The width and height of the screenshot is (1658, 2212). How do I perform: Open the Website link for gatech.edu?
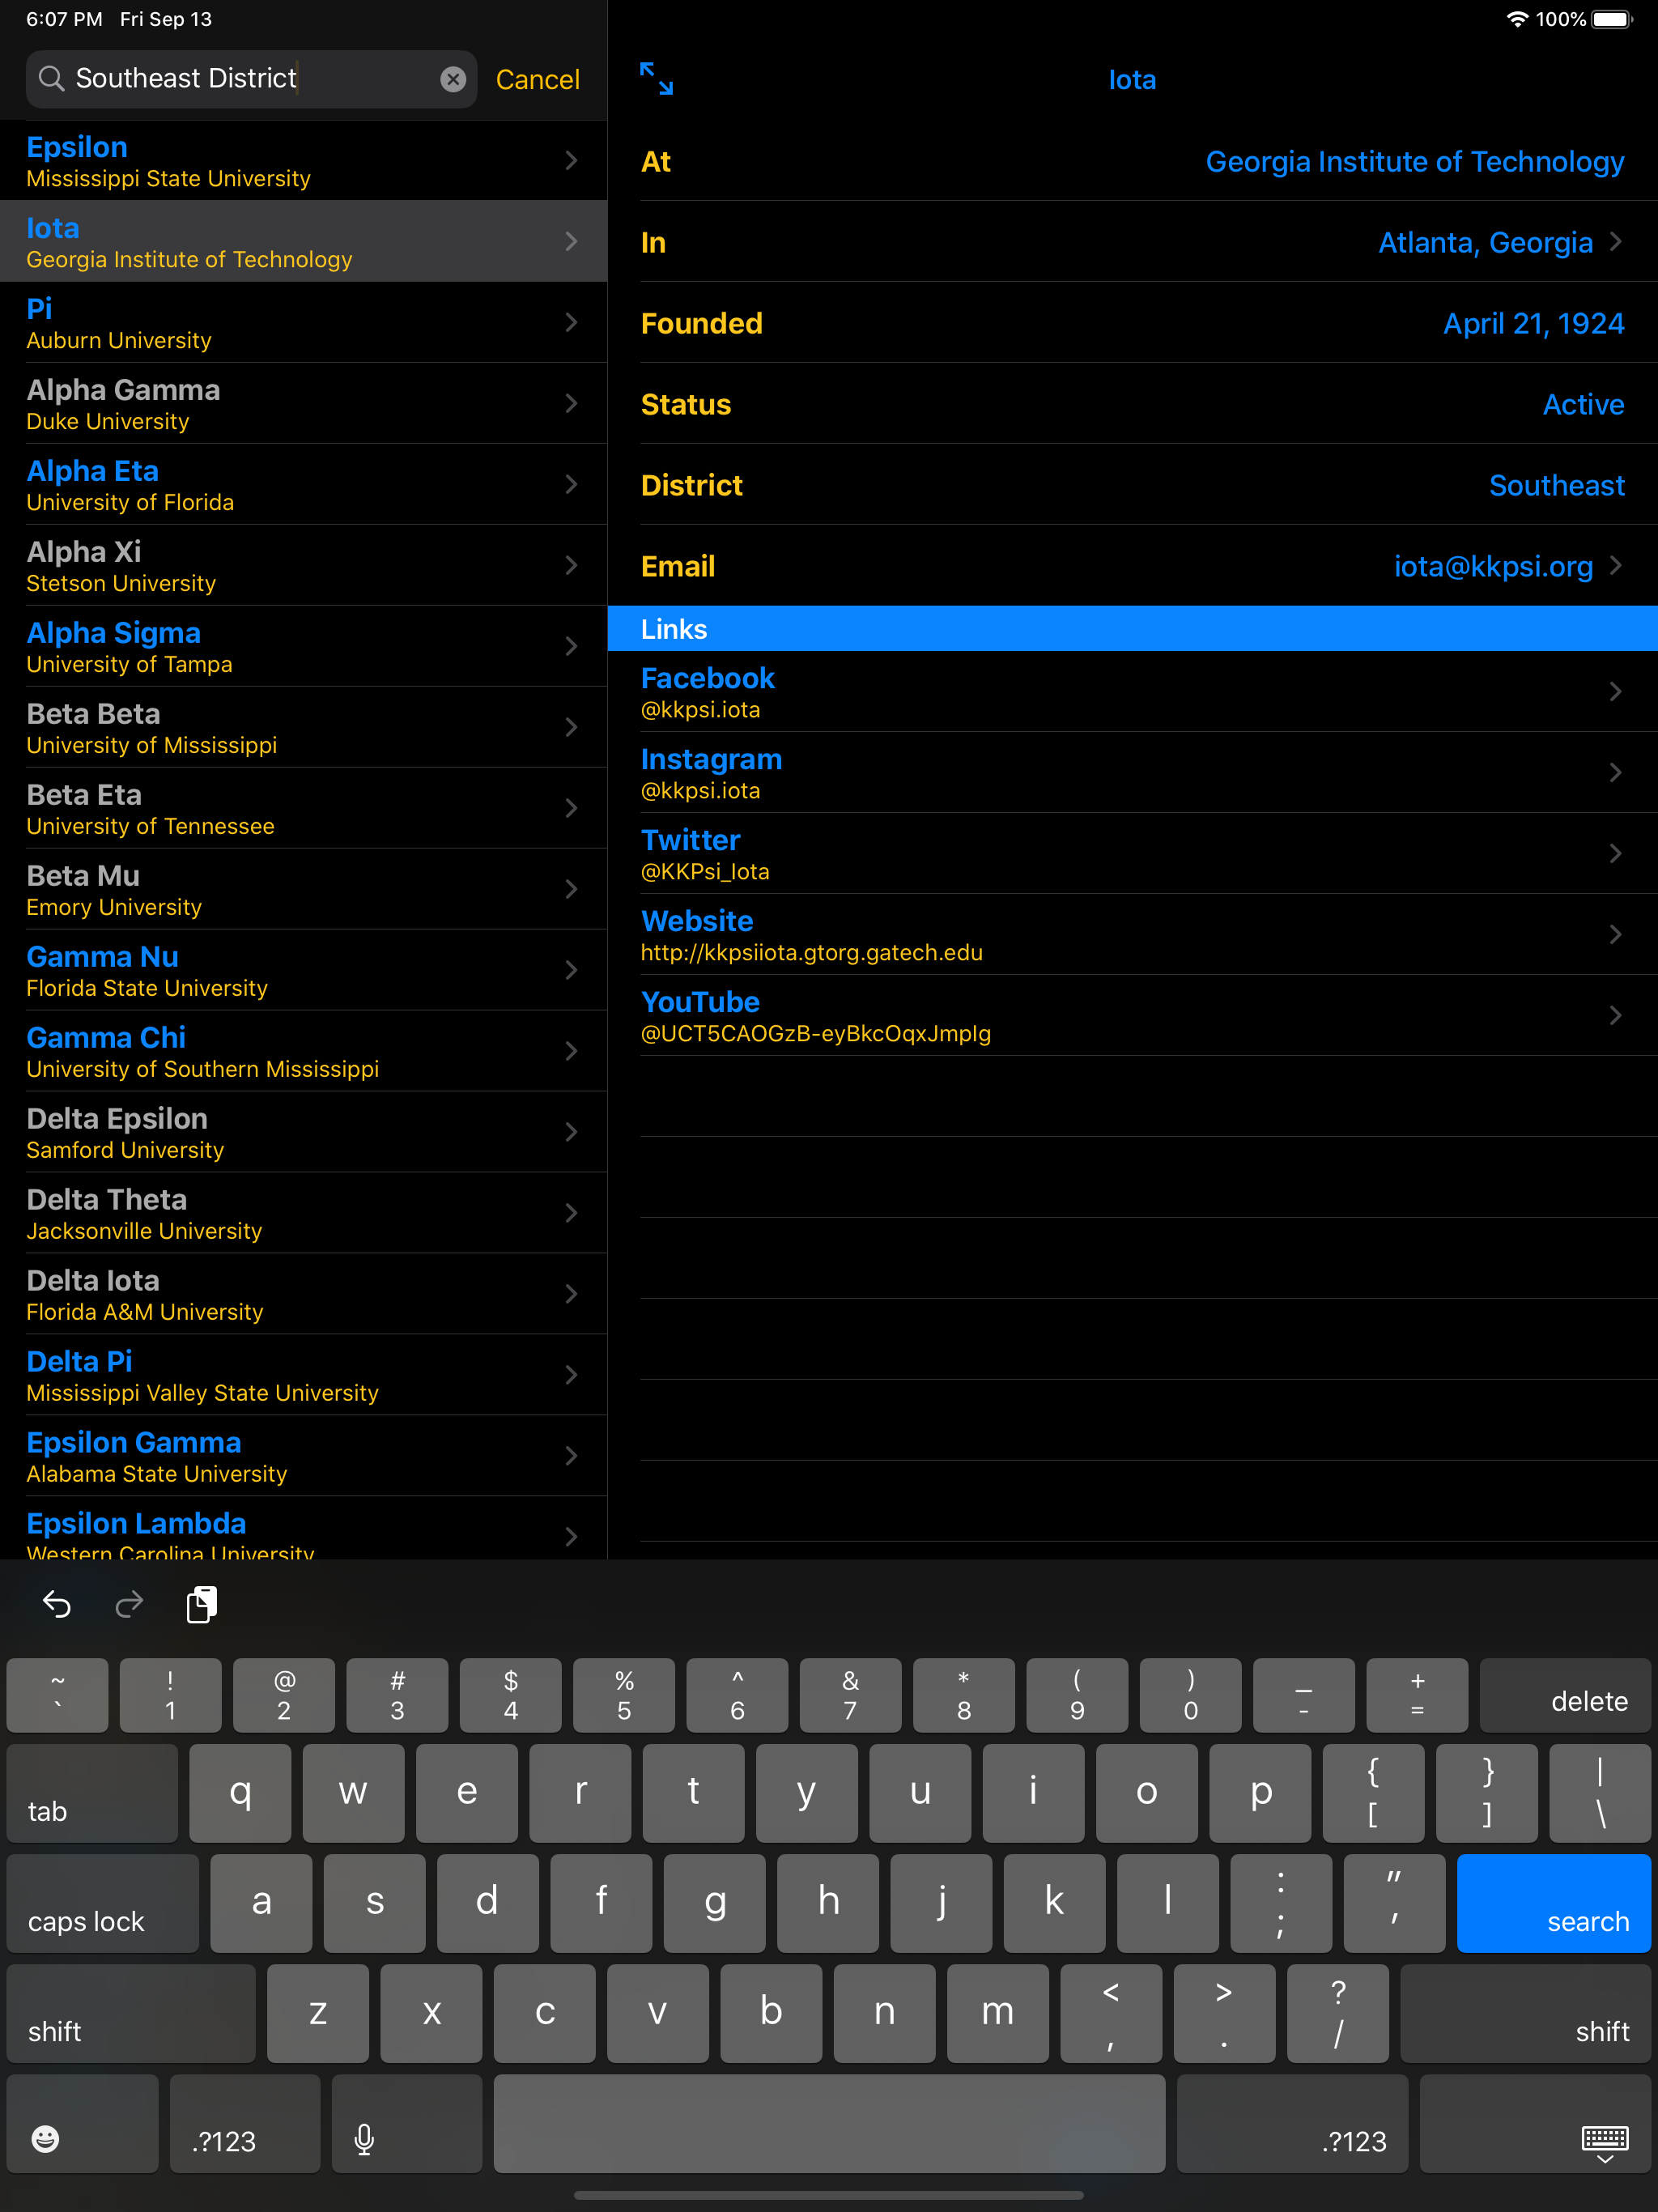pos(1132,935)
